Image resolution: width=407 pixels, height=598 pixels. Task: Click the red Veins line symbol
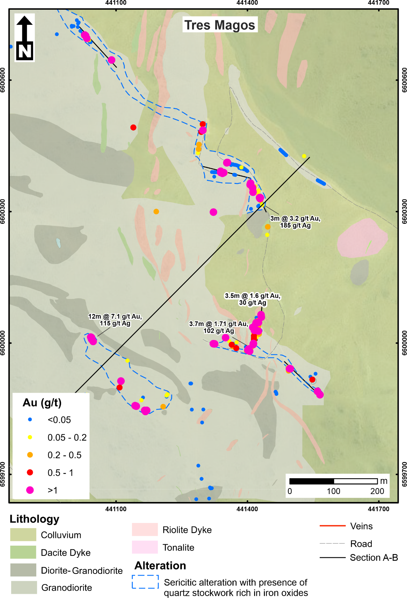(332, 526)
